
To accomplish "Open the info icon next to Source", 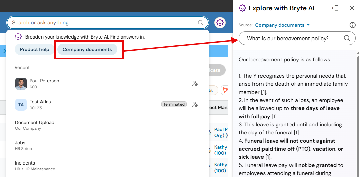I will [352, 25].
